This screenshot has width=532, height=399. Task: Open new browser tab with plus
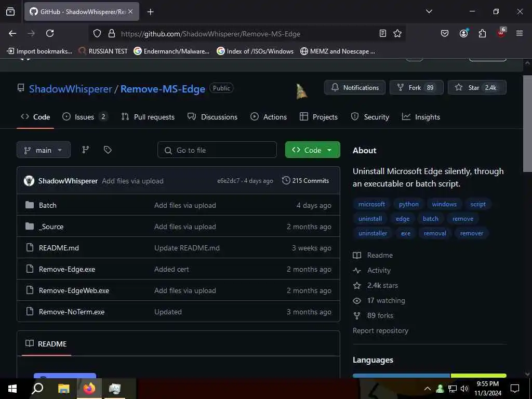(x=151, y=12)
